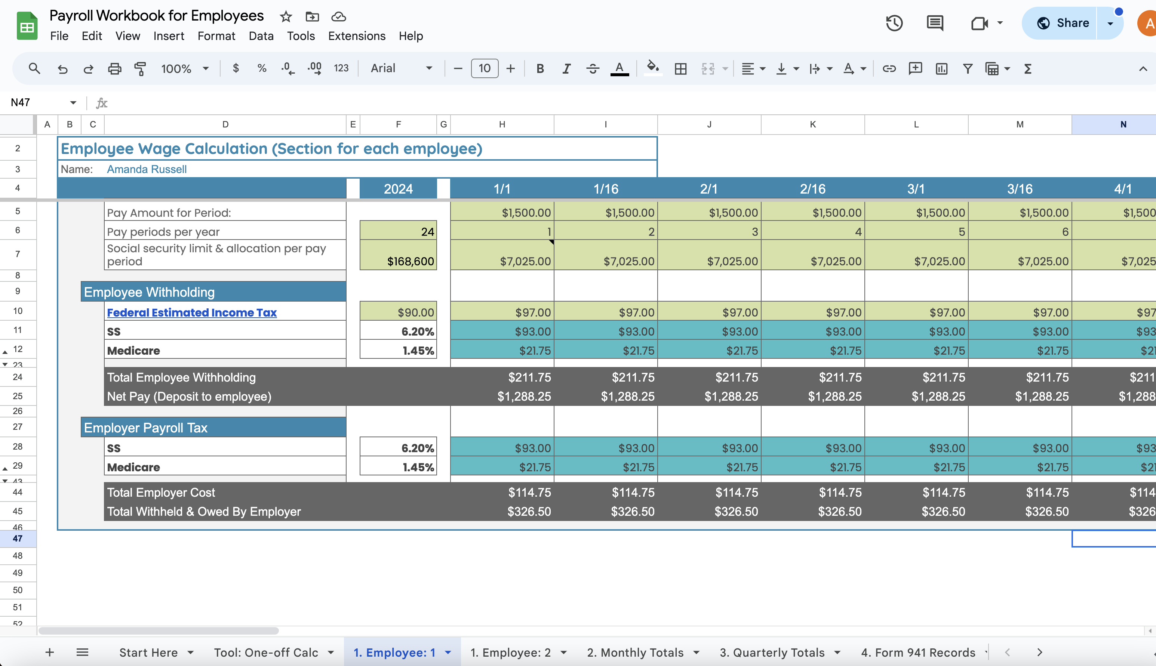The image size is (1156, 666).
Task: Open the fill color paint bucket
Action: (x=652, y=68)
